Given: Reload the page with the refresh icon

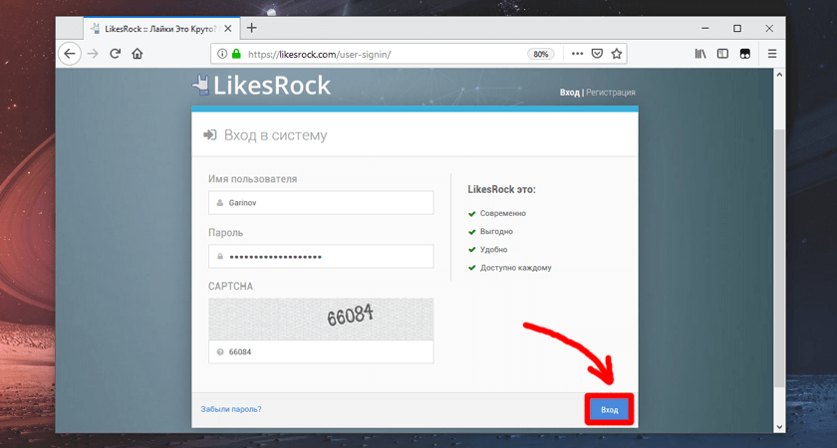Looking at the screenshot, I should click(x=116, y=54).
